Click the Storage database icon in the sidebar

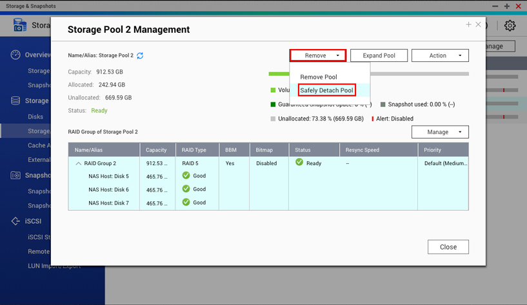coord(15,101)
